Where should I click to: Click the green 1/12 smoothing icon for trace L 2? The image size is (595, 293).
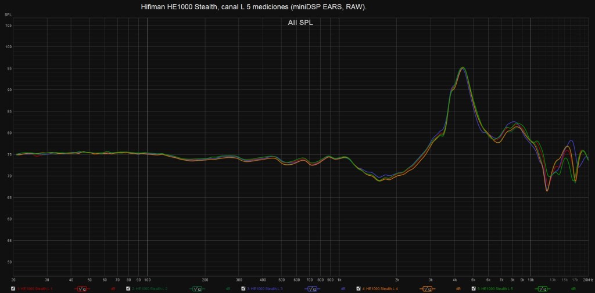pos(197,288)
